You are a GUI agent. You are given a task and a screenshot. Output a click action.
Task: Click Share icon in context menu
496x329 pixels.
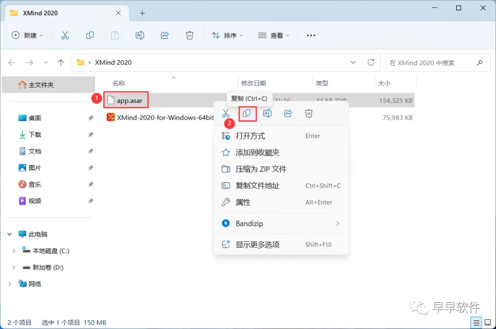[x=288, y=113]
